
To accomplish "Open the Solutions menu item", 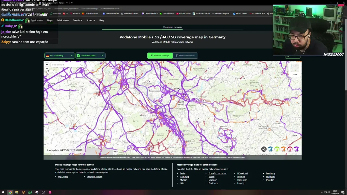I will tap(78, 20).
